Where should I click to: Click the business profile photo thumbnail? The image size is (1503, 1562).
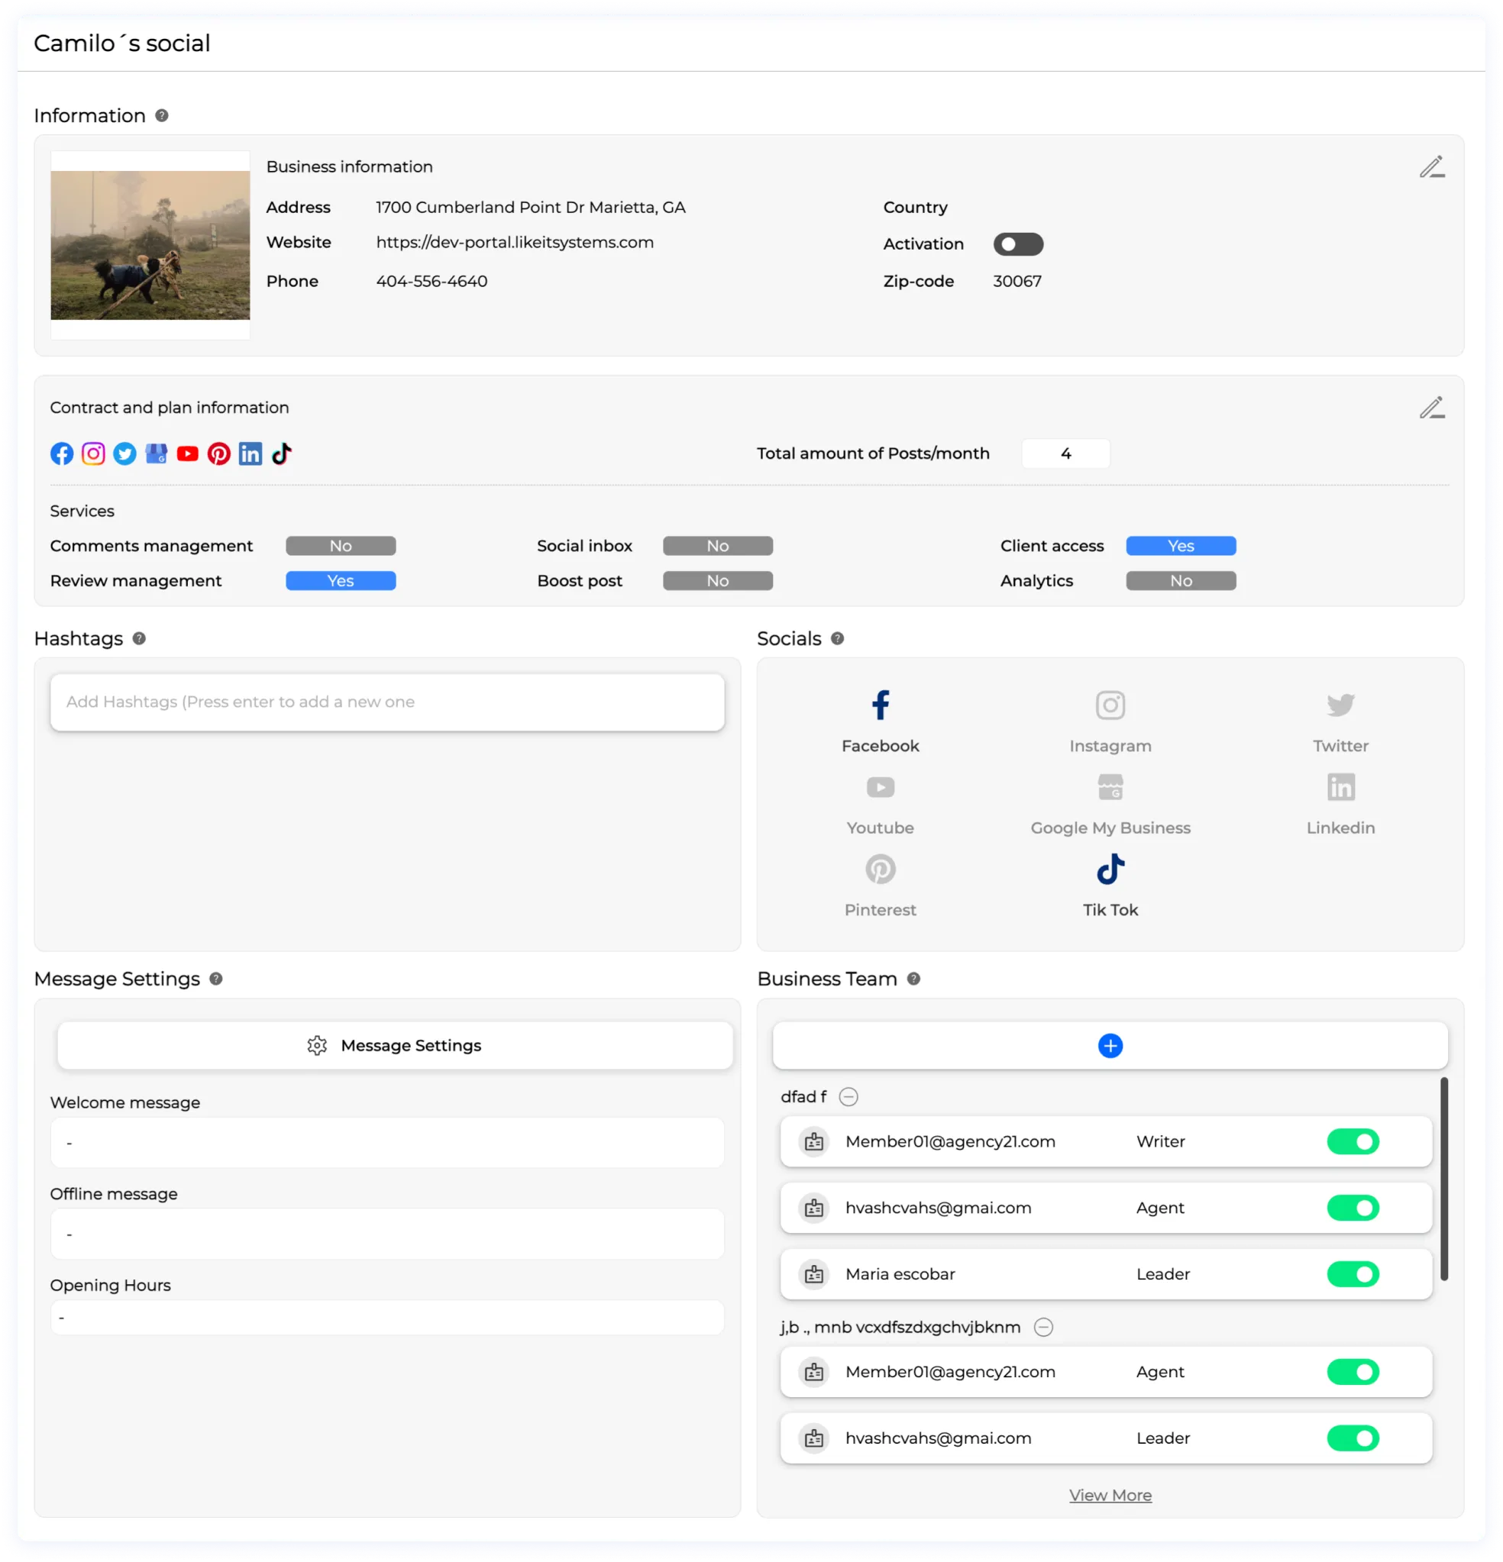tap(150, 246)
